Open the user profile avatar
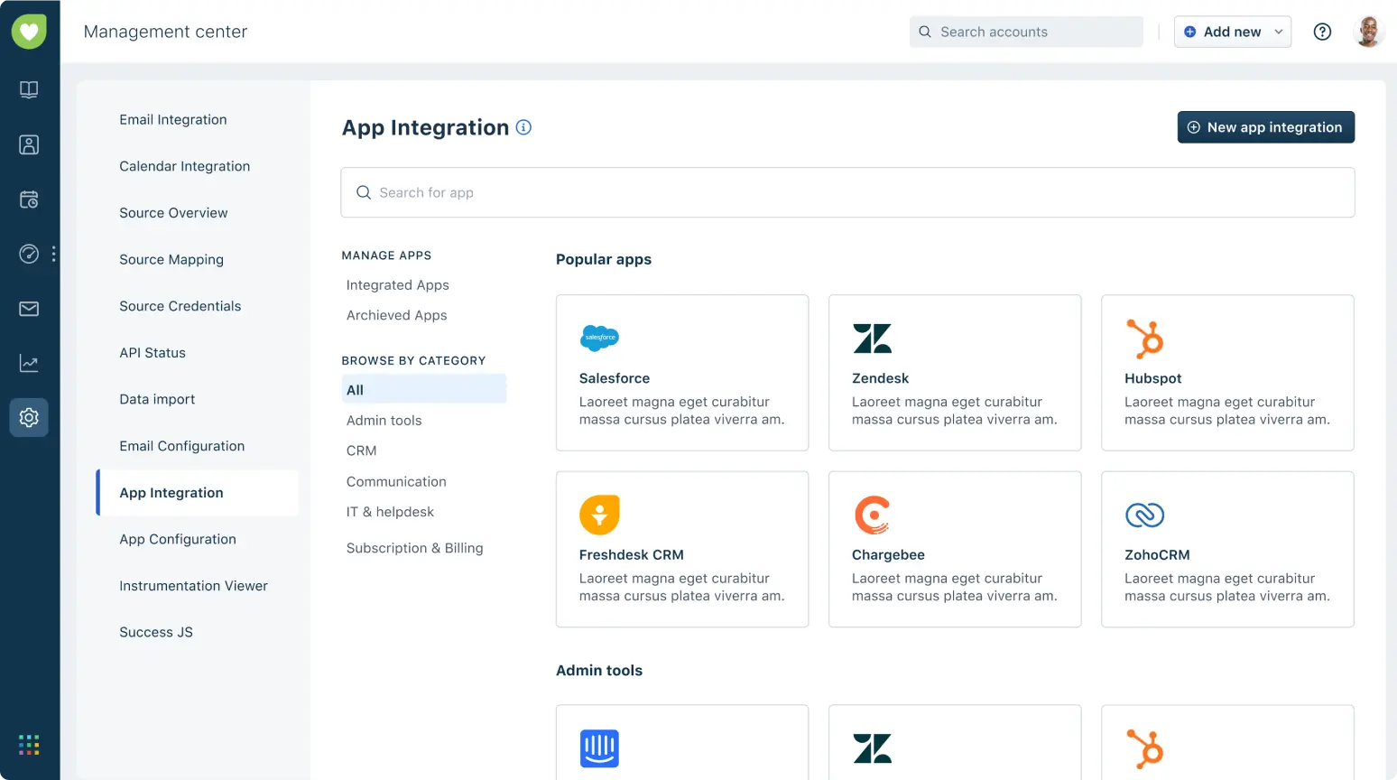This screenshot has width=1397, height=780. tap(1369, 32)
